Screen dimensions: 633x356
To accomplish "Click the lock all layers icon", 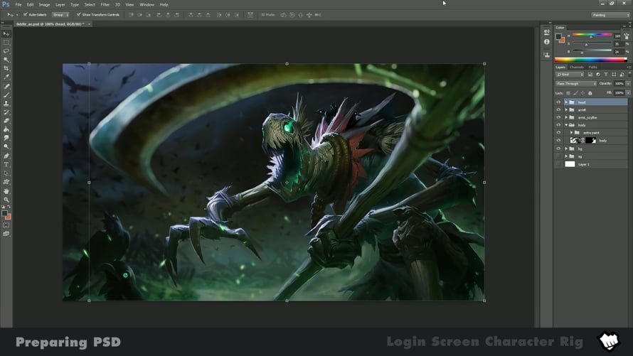I will (x=590, y=93).
